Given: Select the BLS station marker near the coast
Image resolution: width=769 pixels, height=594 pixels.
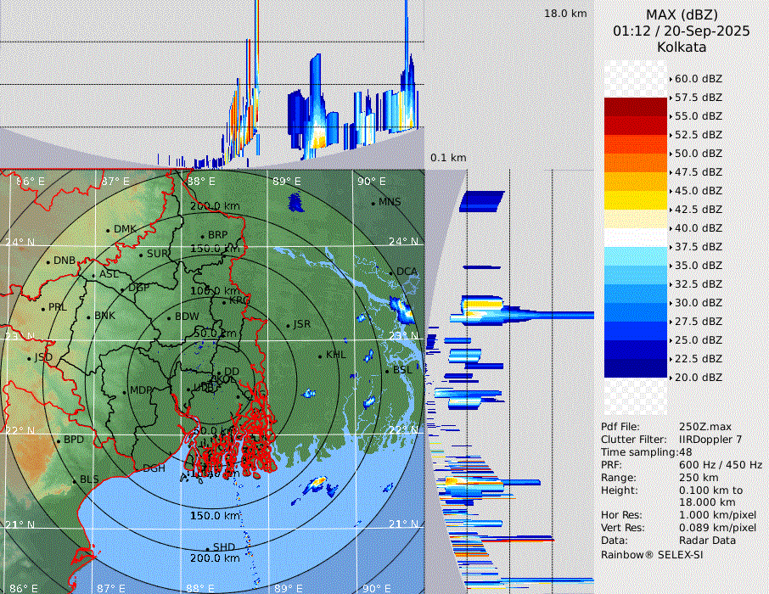Looking at the screenshot, I should pos(75,480).
